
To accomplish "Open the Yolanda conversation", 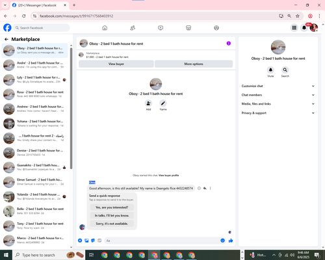I will click(x=34, y=196).
